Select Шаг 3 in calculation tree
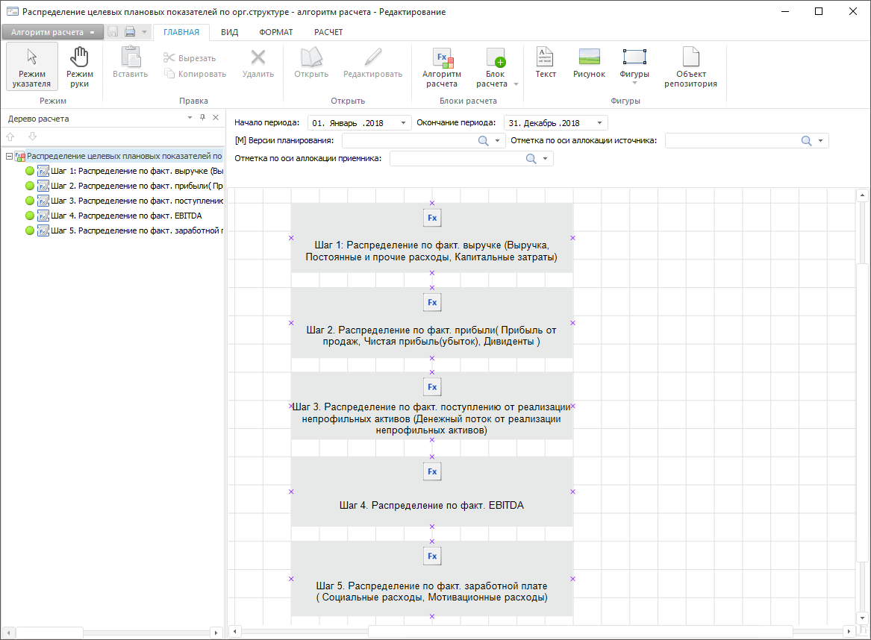This screenshot has width=871, height=640. 137,201
